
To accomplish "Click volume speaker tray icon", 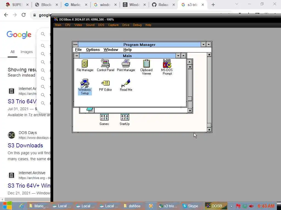I will click(x=251, y=206).
